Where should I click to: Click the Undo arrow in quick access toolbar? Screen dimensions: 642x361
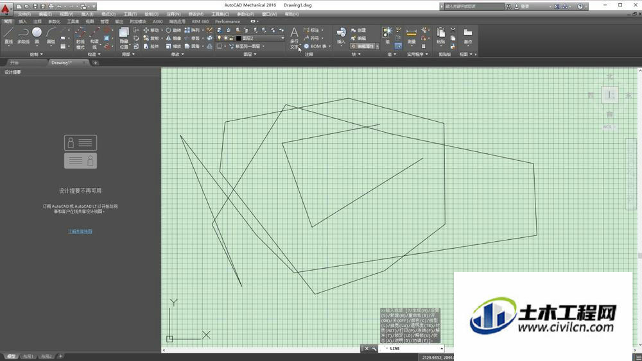click(59, 6)
